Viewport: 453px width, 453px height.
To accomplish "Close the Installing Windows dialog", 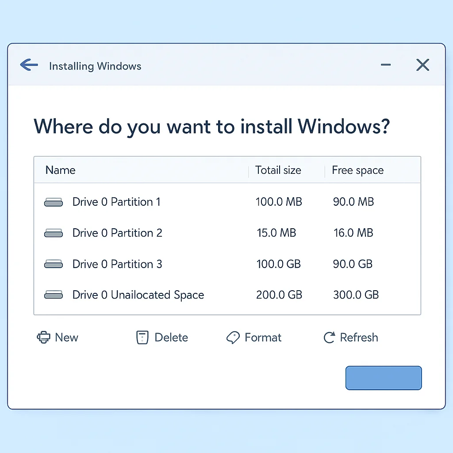I will [422, 65].
